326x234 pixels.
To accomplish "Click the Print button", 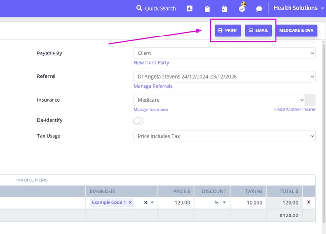I will point(228,30).
